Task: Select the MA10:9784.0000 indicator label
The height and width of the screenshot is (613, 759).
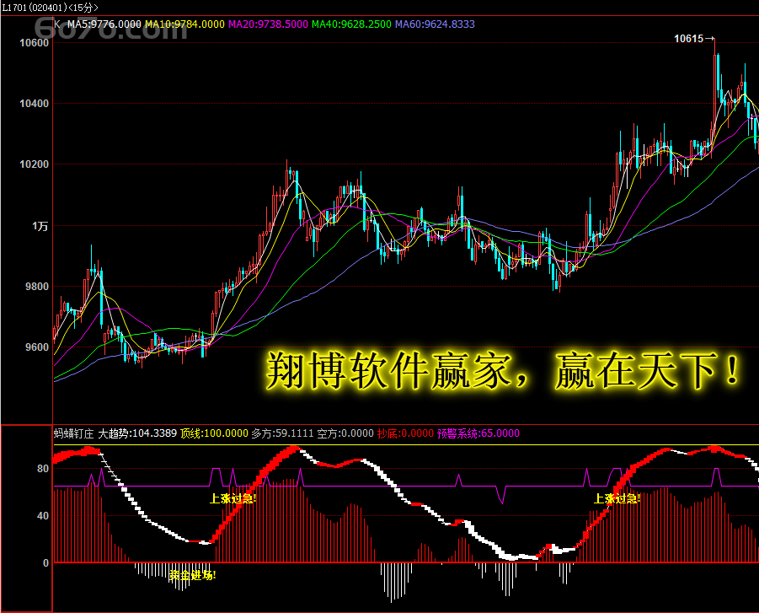Action: 185,24
